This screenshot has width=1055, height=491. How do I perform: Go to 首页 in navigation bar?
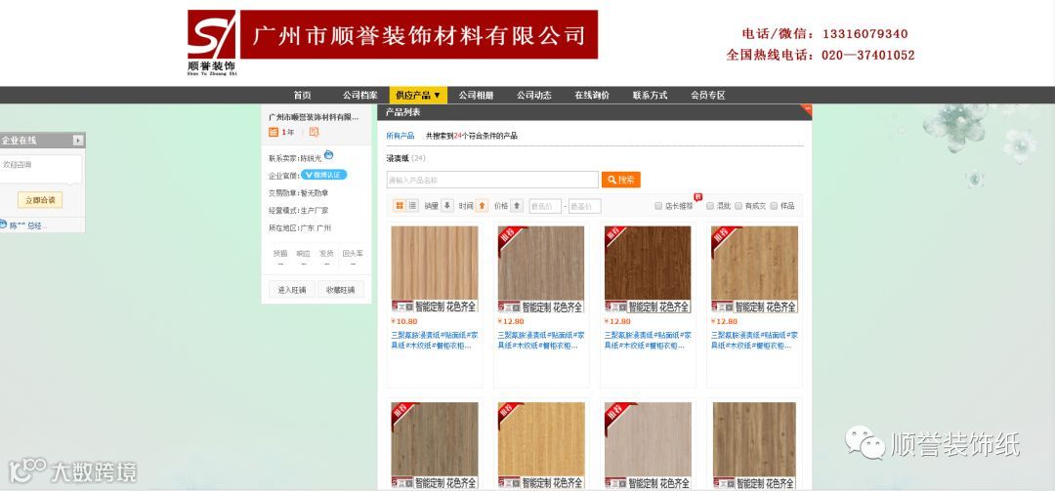point(302,96)
